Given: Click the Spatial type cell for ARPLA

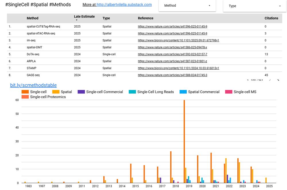Looking at the screenshot, I should point(107,61).
